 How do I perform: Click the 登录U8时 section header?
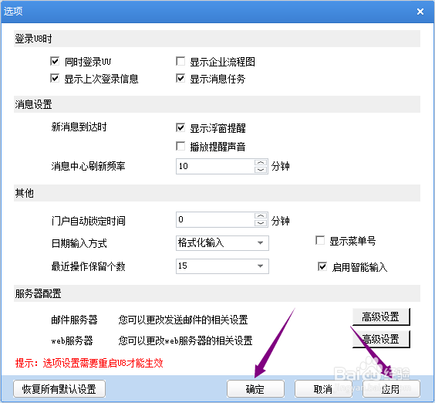(x=217, y=39)
